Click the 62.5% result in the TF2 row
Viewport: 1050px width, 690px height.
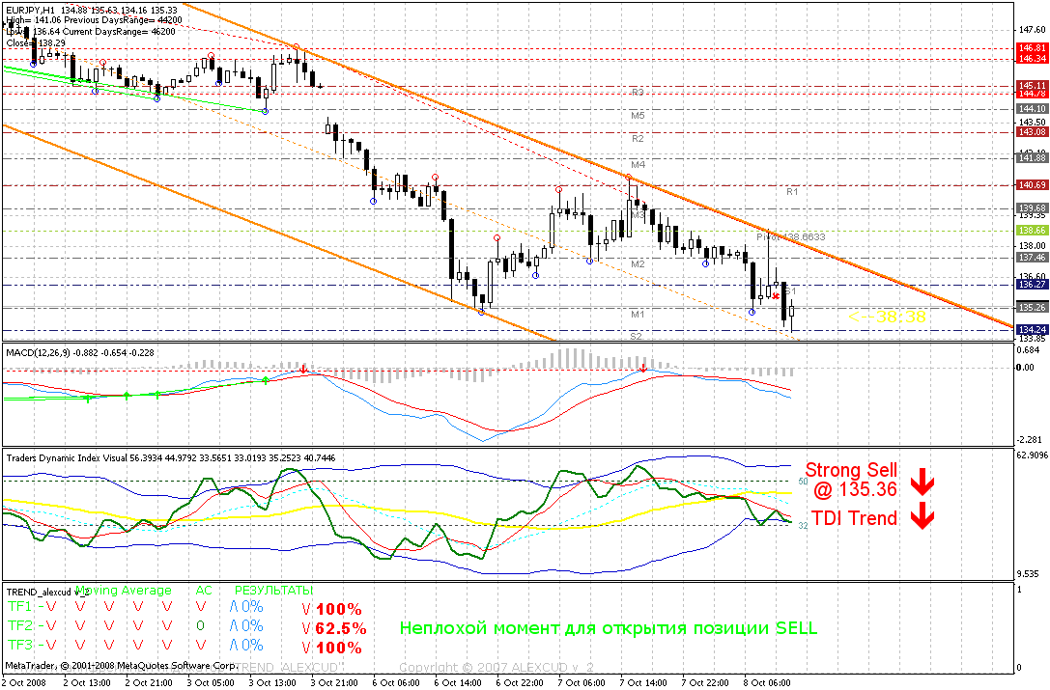point(342,628)
